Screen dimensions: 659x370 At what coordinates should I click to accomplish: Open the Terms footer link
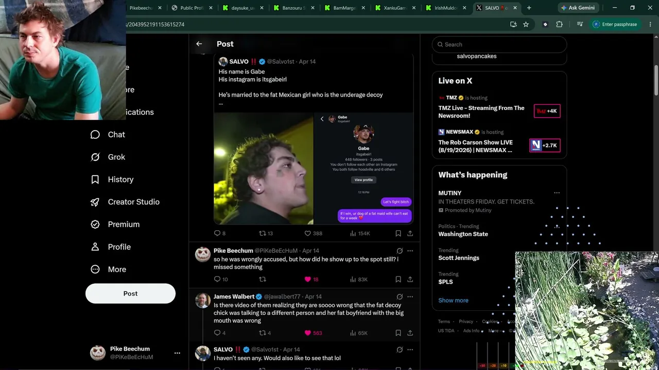tap(444, 322)
